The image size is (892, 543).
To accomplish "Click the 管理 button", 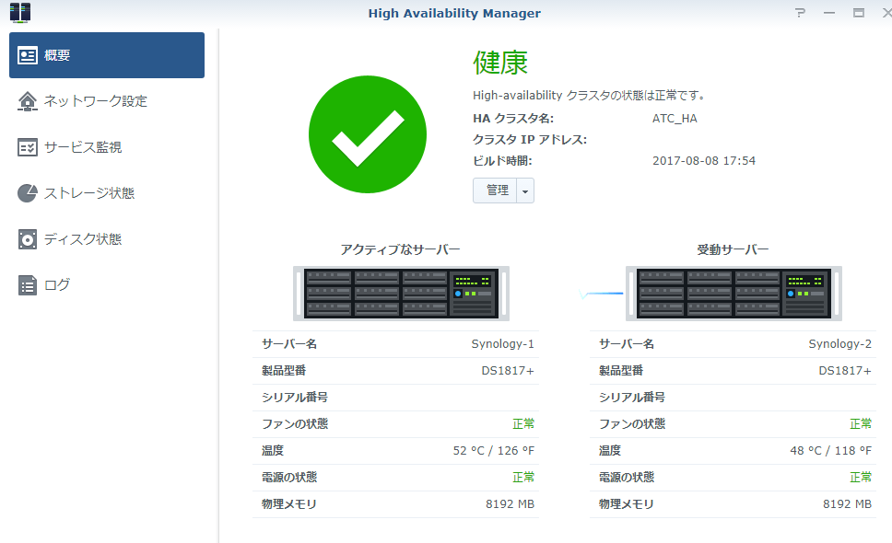I will [x=495, y=191].
